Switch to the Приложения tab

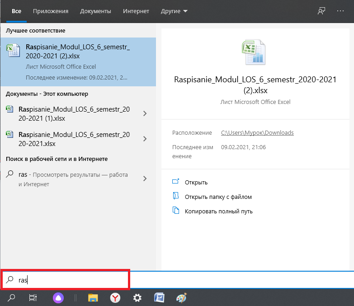point(51,11)
